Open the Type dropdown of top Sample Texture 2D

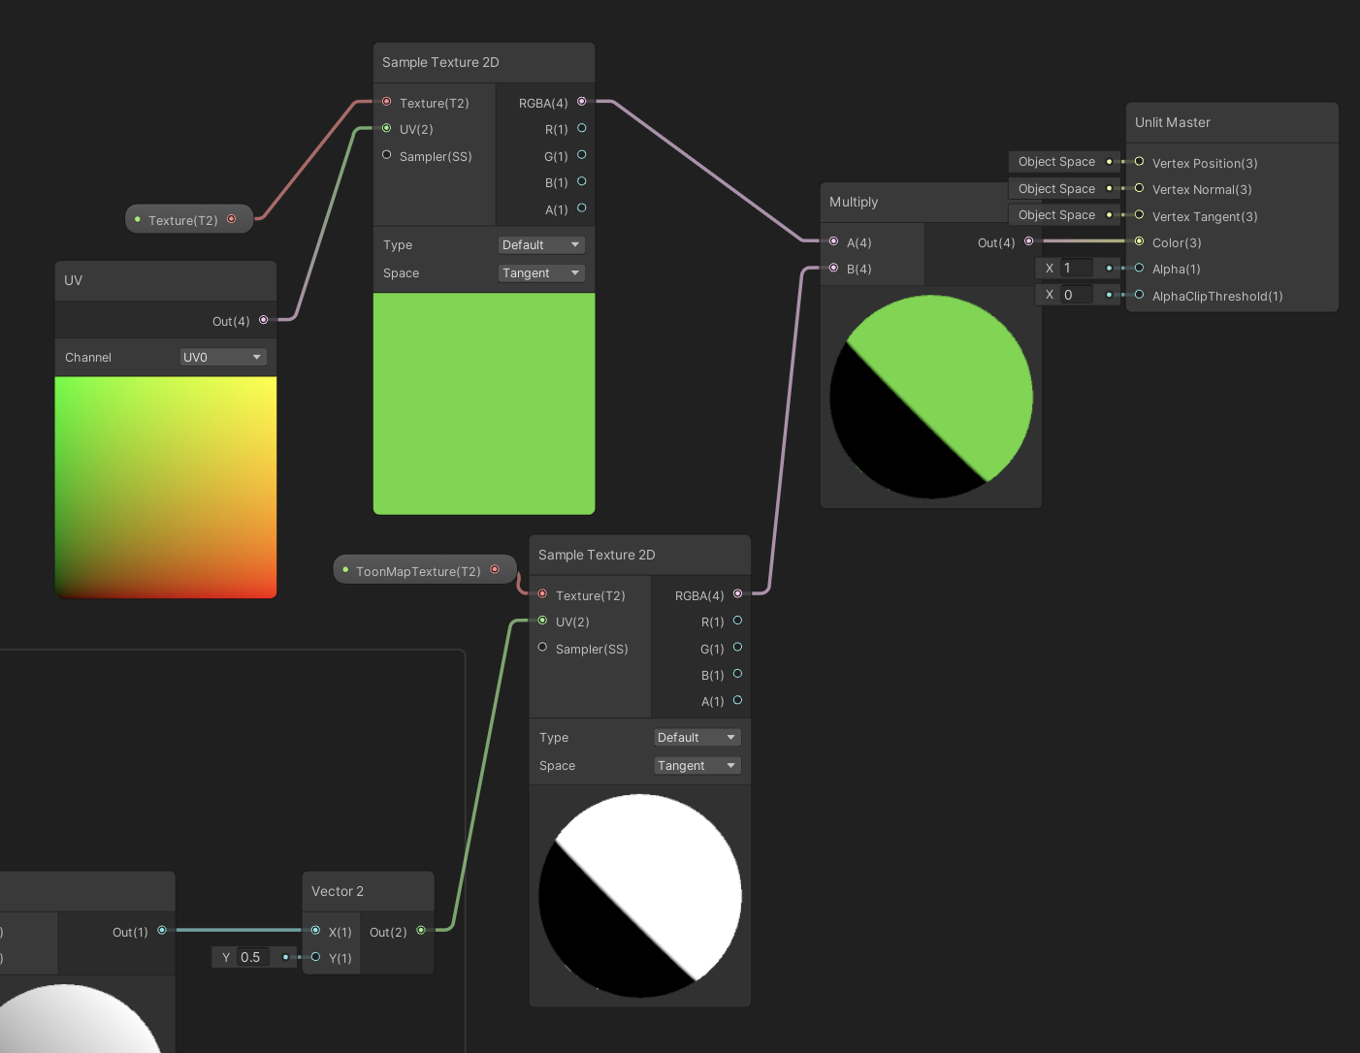click(541, 244)
